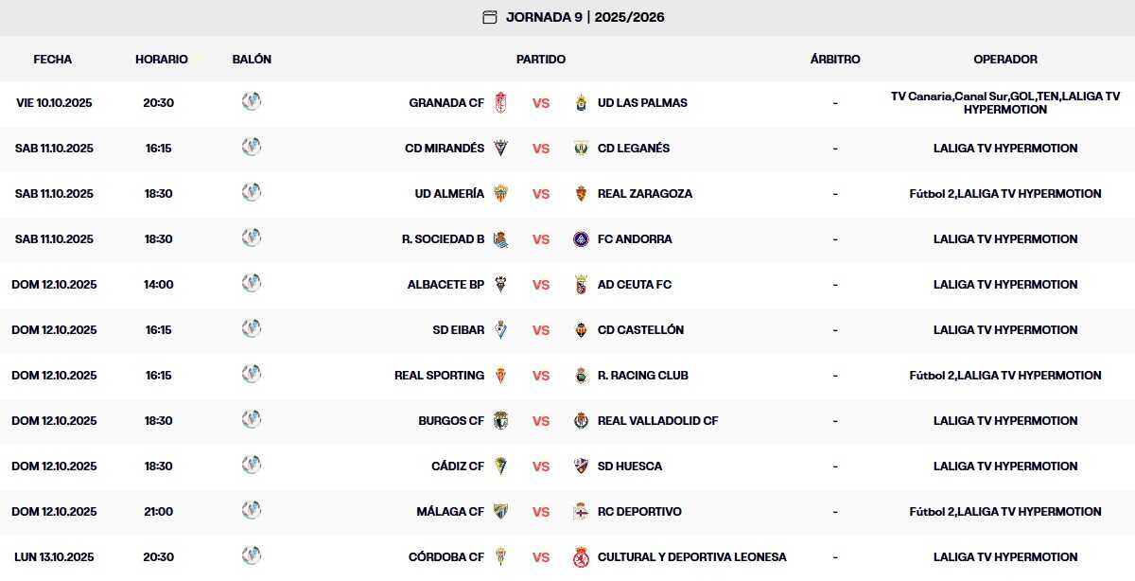Image resolution: width=1135 pixels, height=581 pixels.
Task: Click the calendar icon beside Jornada 9
Action: tap(489, 17)
